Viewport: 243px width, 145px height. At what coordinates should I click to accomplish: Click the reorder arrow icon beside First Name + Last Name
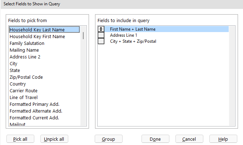[101, 30]
